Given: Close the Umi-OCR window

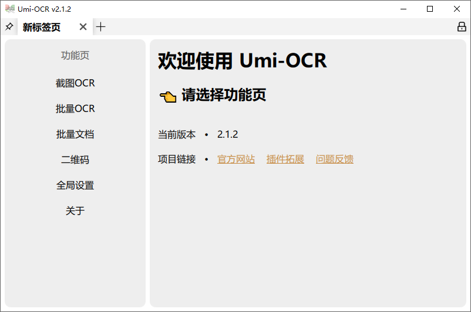Looking at the screenshot, I should [x=457, y=9].
